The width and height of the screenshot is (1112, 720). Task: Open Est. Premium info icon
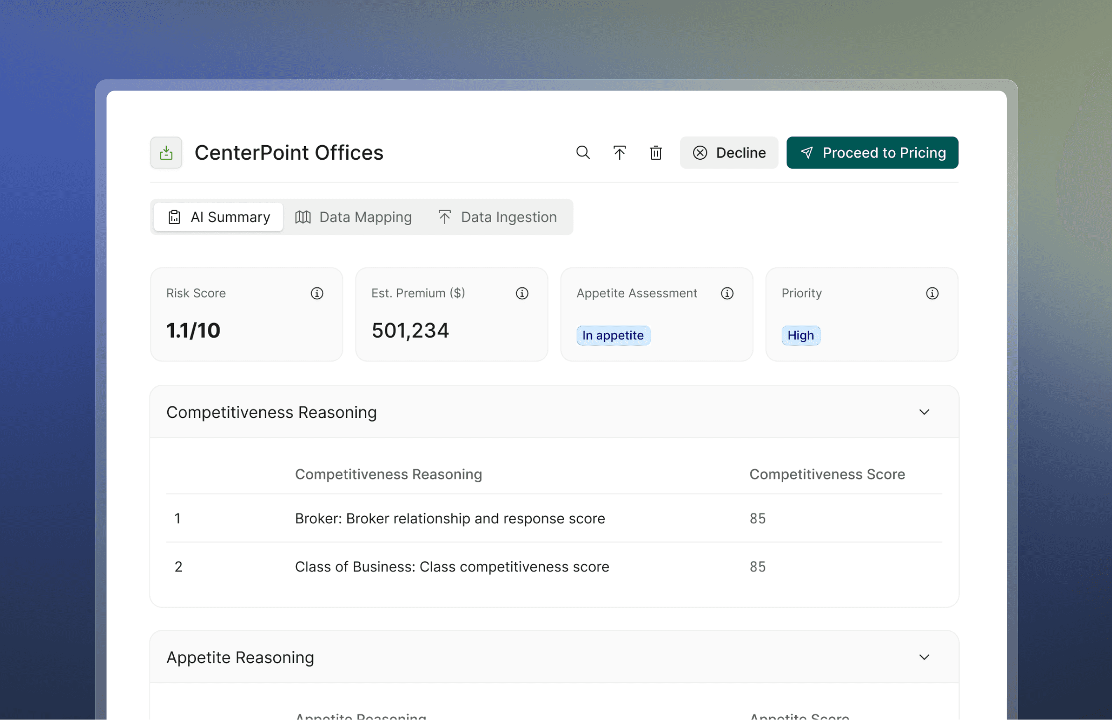(522, 293)
